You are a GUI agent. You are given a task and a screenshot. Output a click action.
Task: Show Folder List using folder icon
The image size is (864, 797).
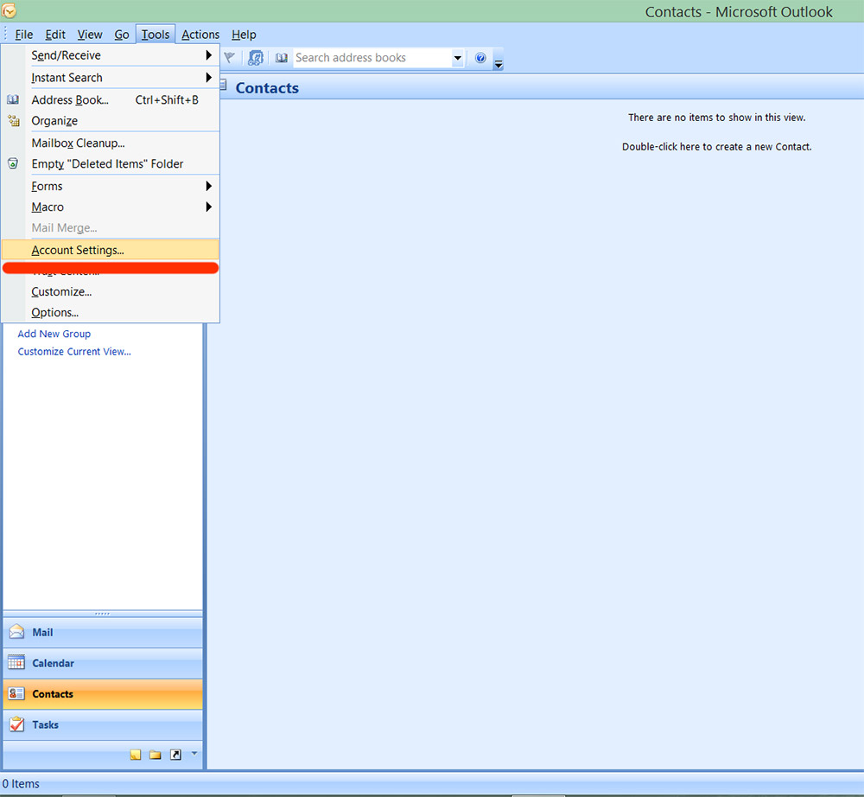point(156,755)
